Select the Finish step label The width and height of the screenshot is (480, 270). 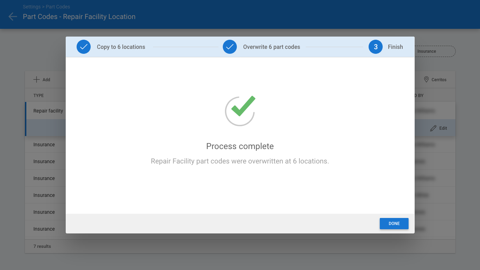click(395, 47)
